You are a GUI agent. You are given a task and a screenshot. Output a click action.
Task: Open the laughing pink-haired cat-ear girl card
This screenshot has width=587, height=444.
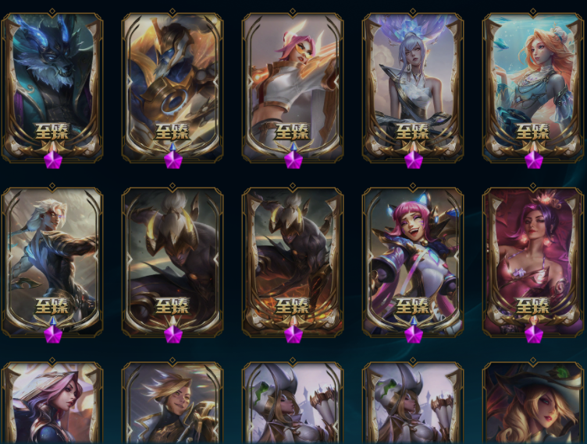click(x=413, y=260)
